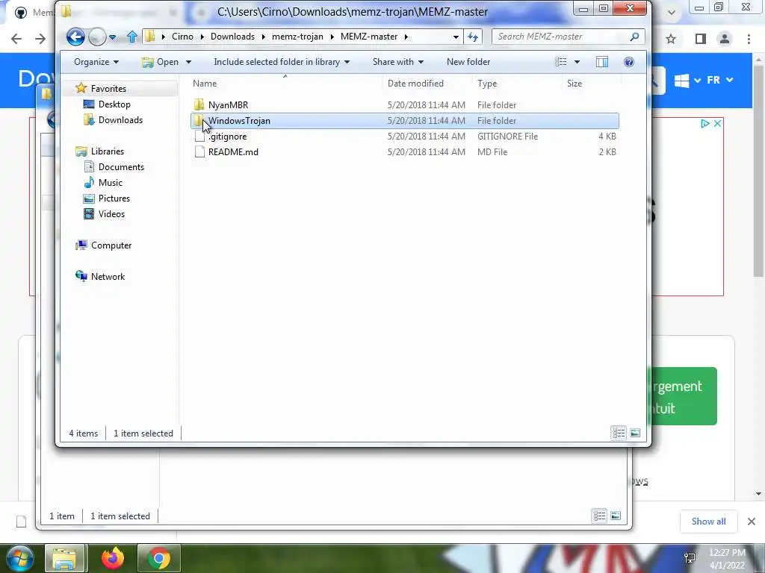The height and width of the screenshot is (573, 765).
Task: Click memz-trojan in breadcrumb path
Action: pyautogui.click(x=297, y=37)
